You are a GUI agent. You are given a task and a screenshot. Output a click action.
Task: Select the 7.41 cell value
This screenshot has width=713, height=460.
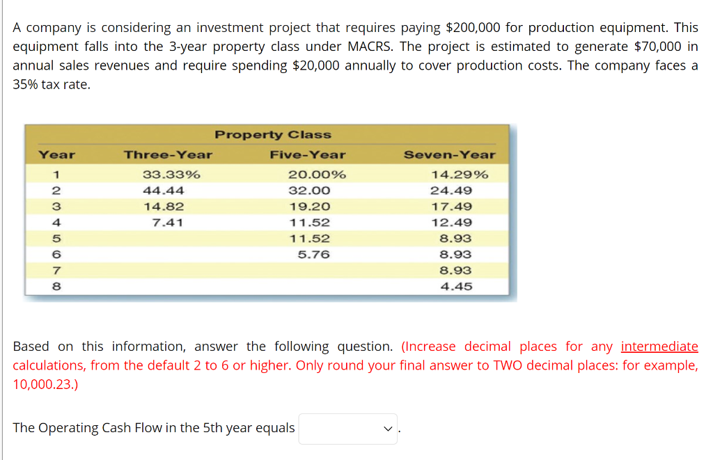pyautogui.click(x=167, y=222)
